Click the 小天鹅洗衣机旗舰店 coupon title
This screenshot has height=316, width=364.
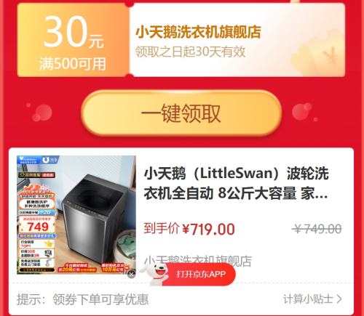click(x=198, y=32)
